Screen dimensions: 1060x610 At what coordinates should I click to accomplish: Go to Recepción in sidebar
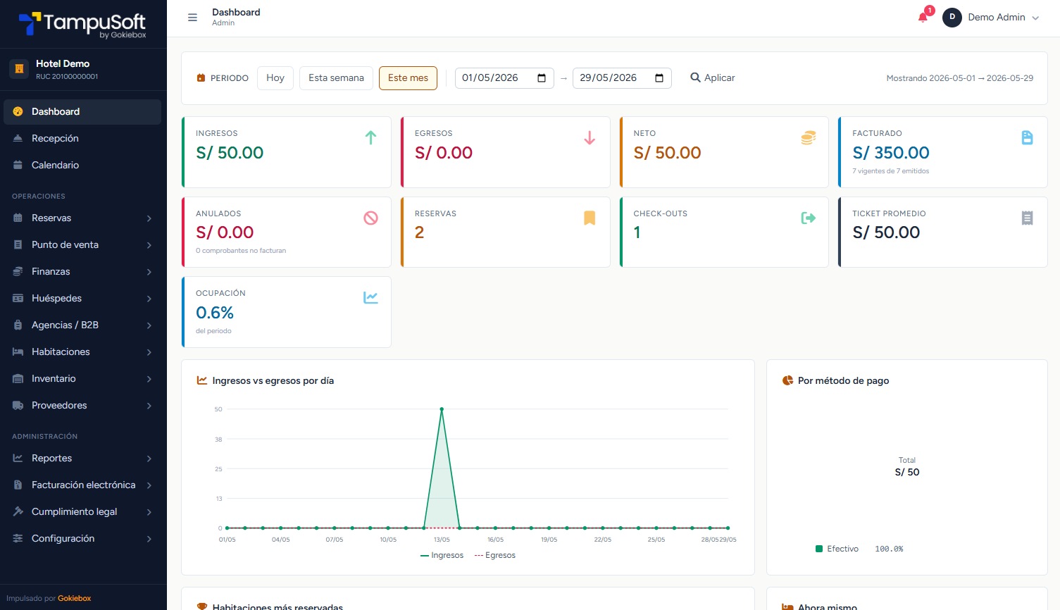[x=82, y=139]
